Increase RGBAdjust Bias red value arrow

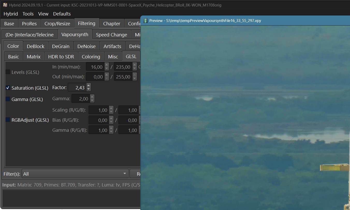click(x=111, y=118)
